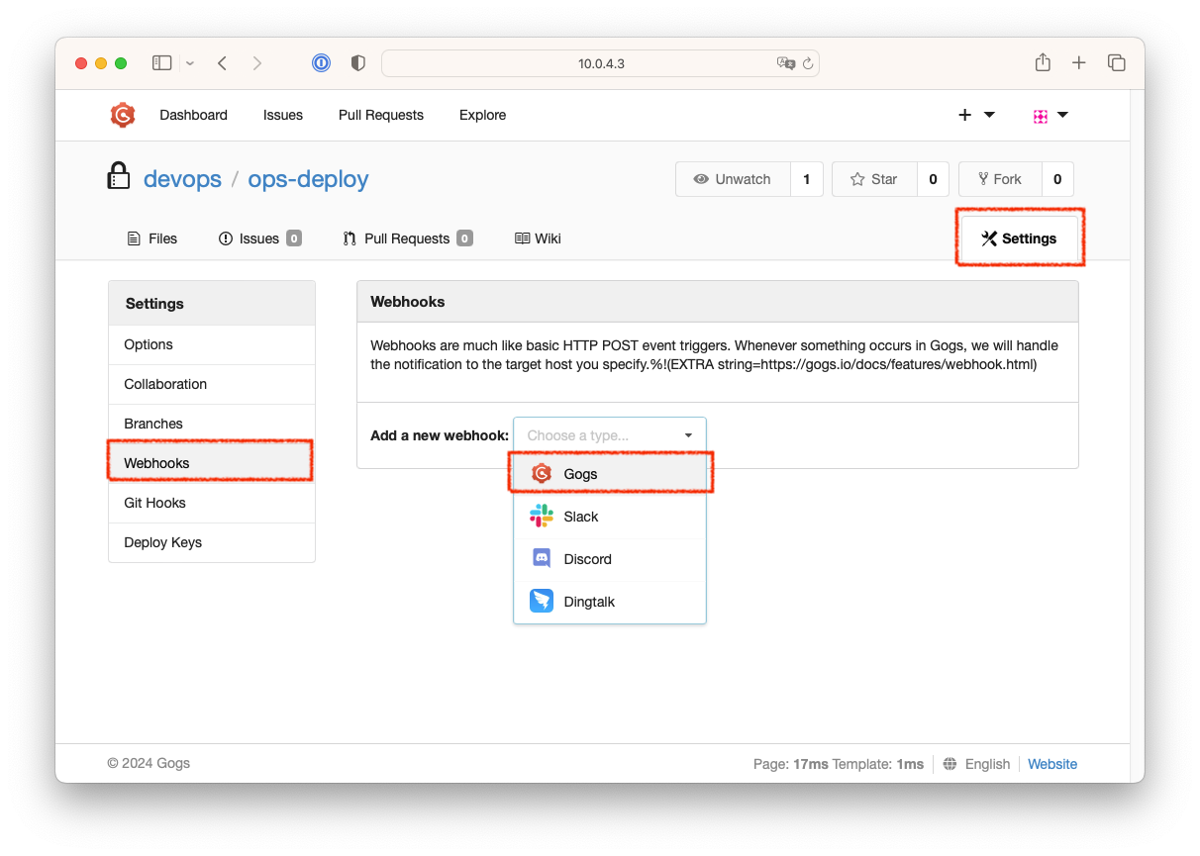Open Pull Requests in top navigation bar
The height and width of the screenshot is (856, 1200).
coord(381,115)
